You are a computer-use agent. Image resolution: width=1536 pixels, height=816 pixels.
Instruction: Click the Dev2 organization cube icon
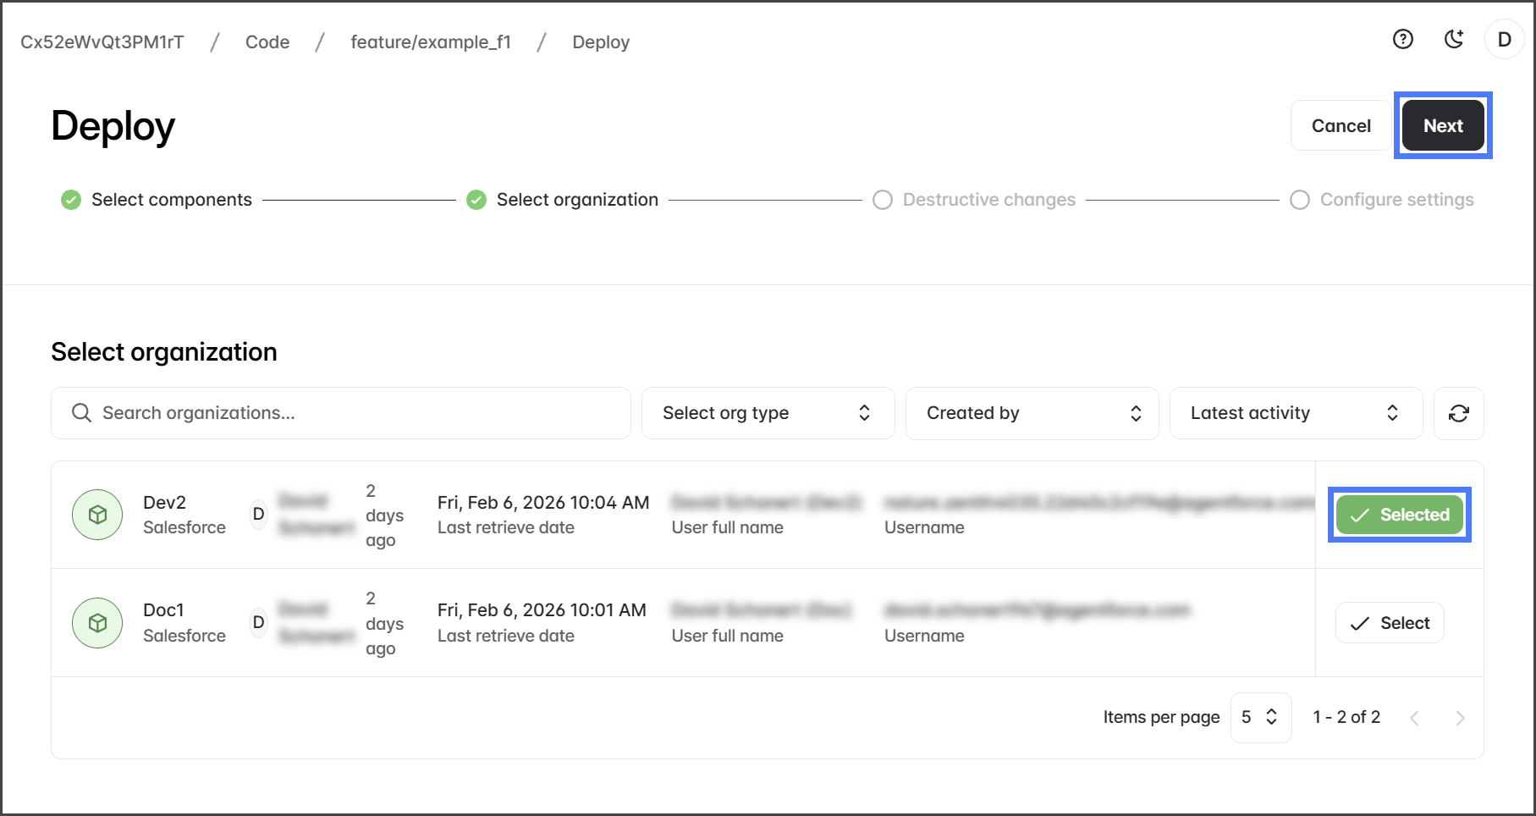tap(98, 515)
